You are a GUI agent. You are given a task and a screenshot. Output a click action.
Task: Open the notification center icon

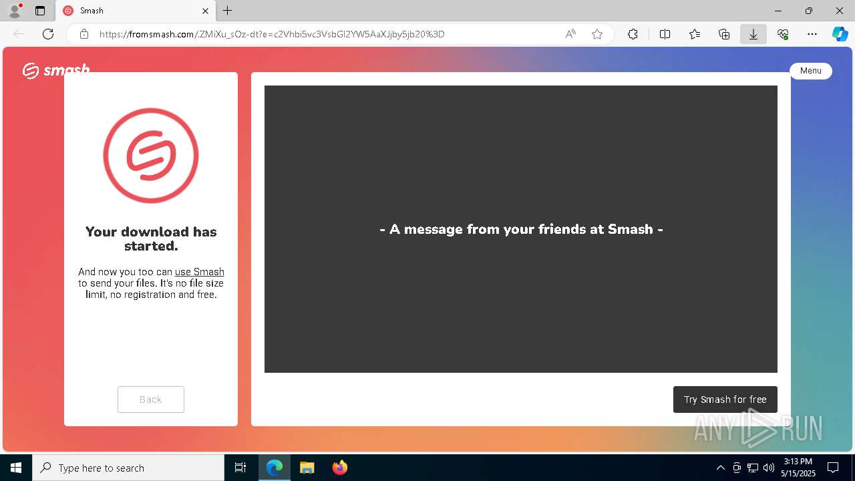click(x=833, y=468)
